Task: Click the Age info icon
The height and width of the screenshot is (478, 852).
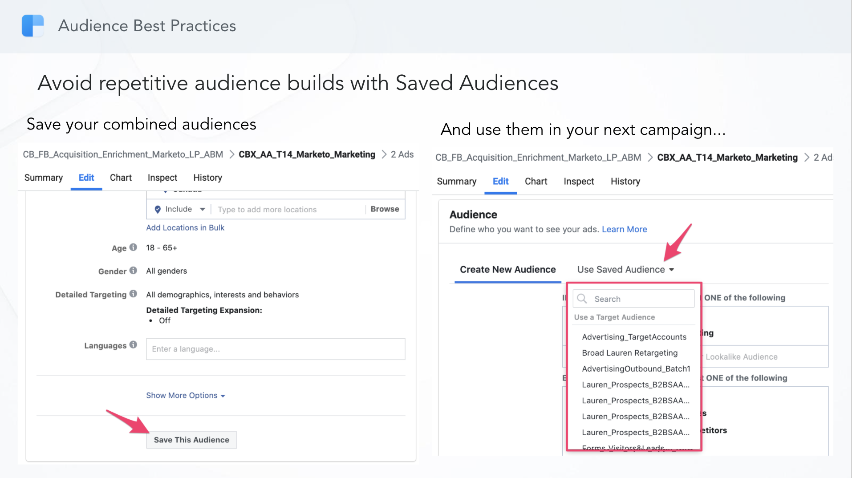Action: point(133,247)
